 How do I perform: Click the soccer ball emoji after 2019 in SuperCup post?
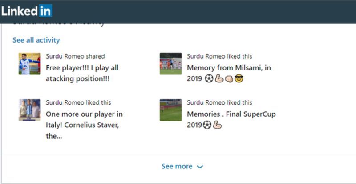[207, 125]
